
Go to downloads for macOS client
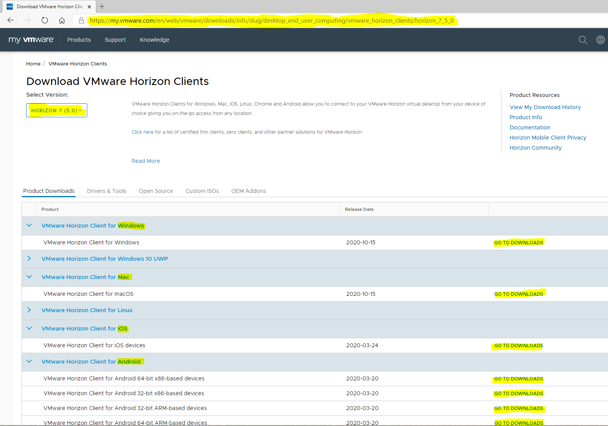coord(518,294)
